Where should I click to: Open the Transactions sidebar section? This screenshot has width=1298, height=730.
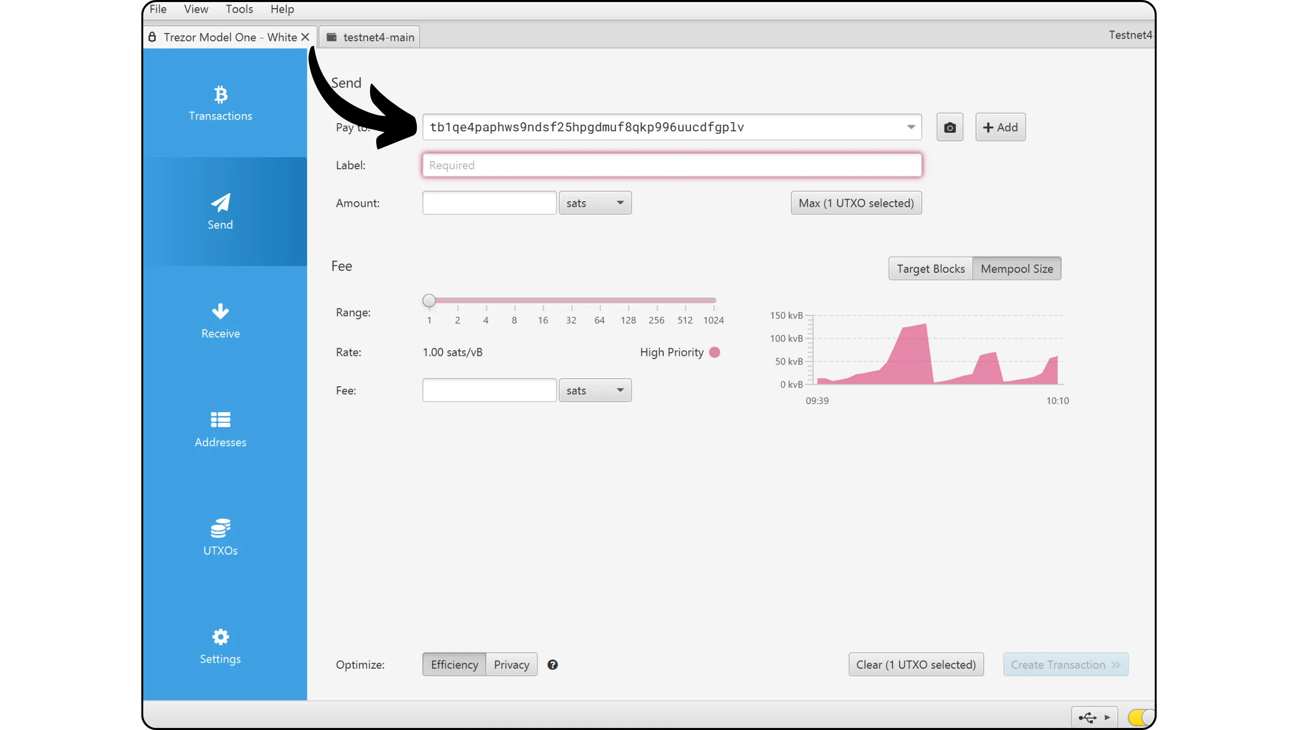click(220, 103)
